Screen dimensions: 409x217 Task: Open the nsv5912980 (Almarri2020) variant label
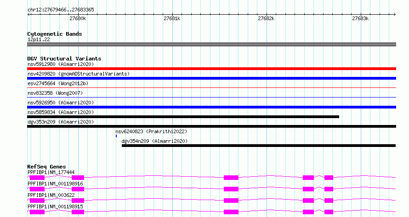(61, 64)
